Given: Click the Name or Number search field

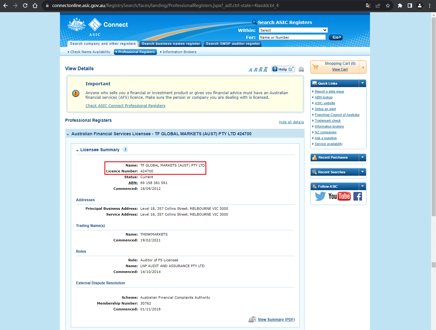Looking at the screenshot, I should point(292,37).
